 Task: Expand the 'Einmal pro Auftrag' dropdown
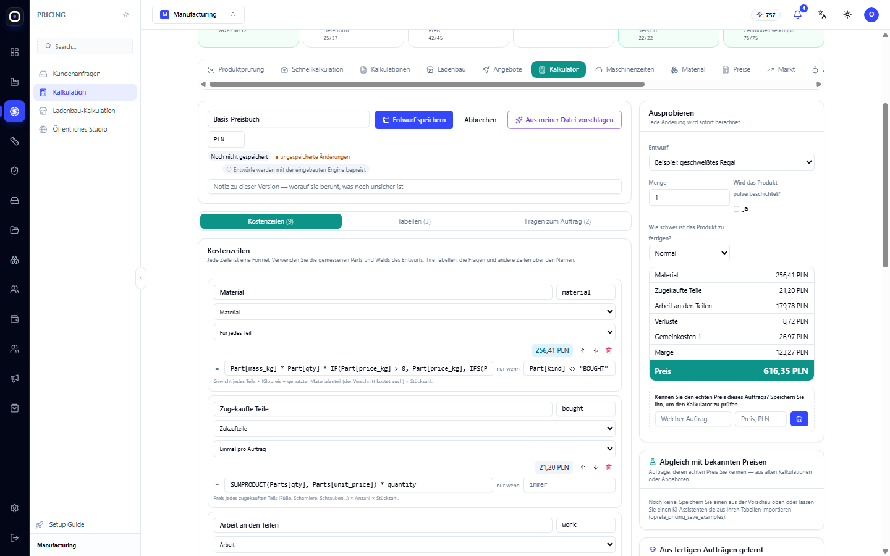tap(415, 449)
